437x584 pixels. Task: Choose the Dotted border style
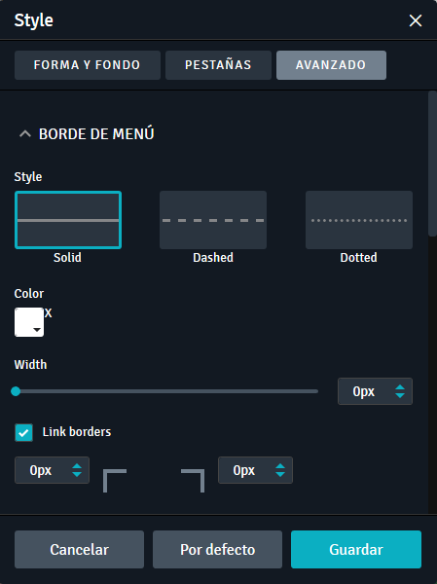(x=359, y=220)
